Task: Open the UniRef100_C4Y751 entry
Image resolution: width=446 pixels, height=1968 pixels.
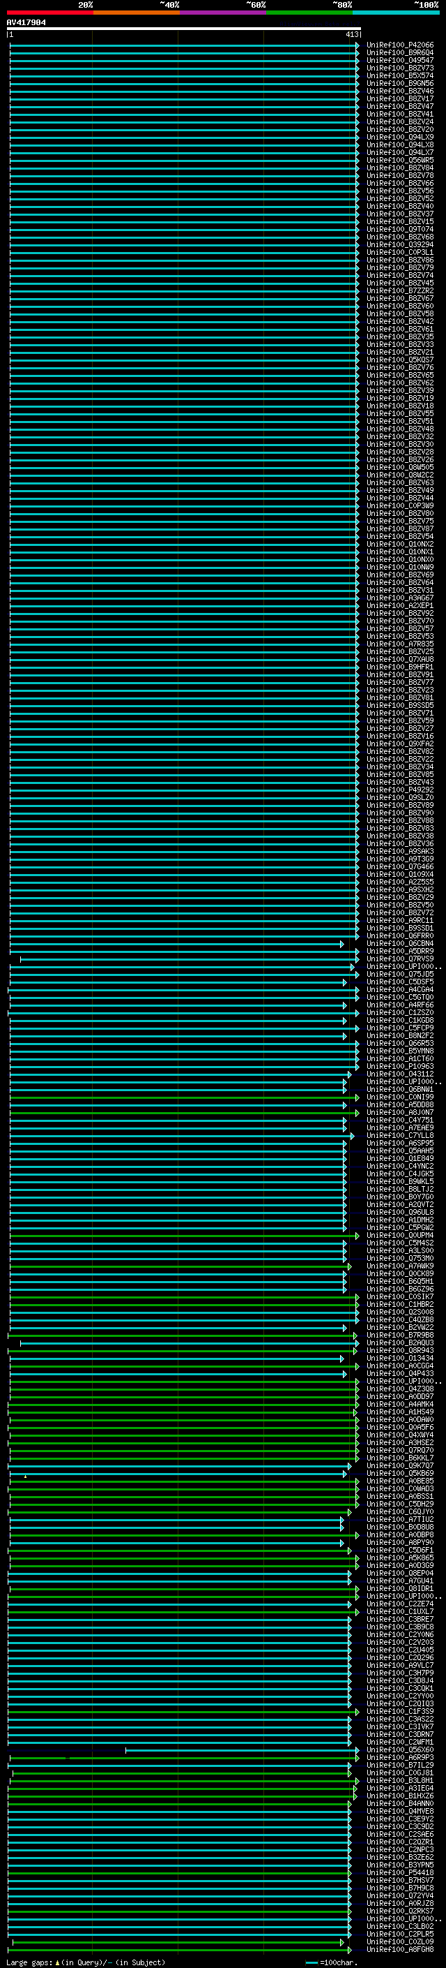Action: point(399,1120)
